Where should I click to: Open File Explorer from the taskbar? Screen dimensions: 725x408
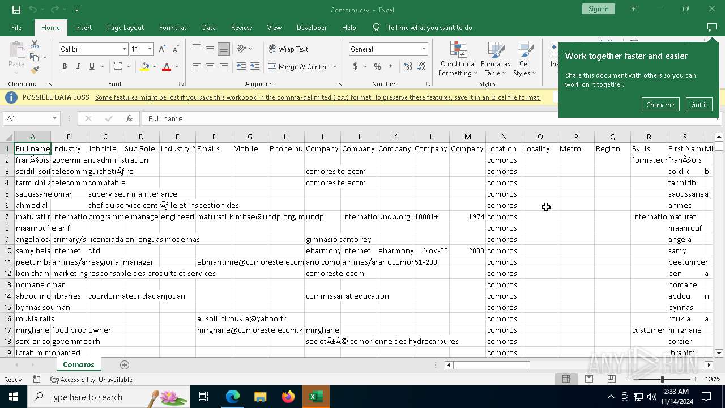(x=261, y=397)
